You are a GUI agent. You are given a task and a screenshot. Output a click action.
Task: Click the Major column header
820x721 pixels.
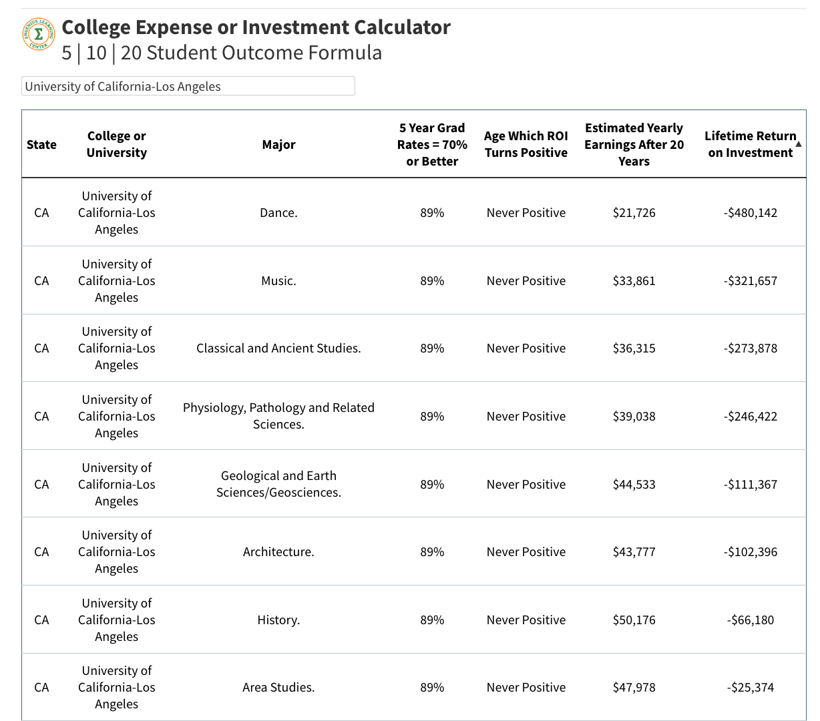[x=278, y=145]
